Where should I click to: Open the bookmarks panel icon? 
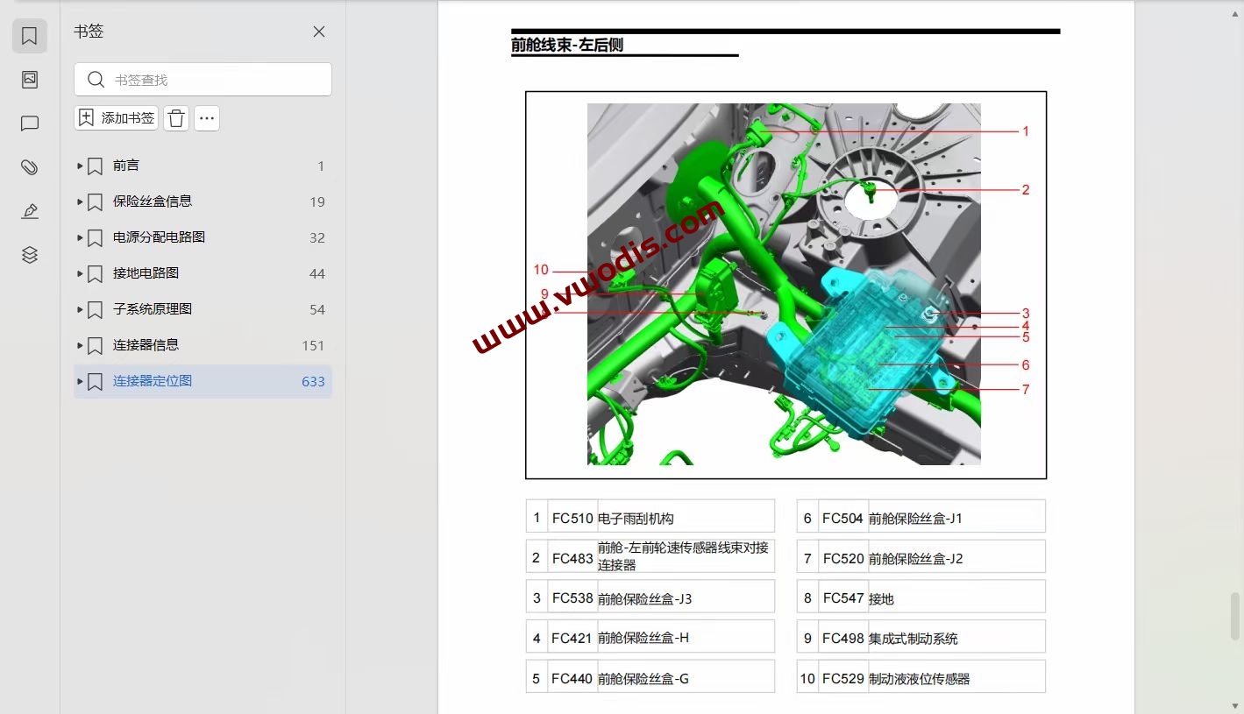(29, 36)
